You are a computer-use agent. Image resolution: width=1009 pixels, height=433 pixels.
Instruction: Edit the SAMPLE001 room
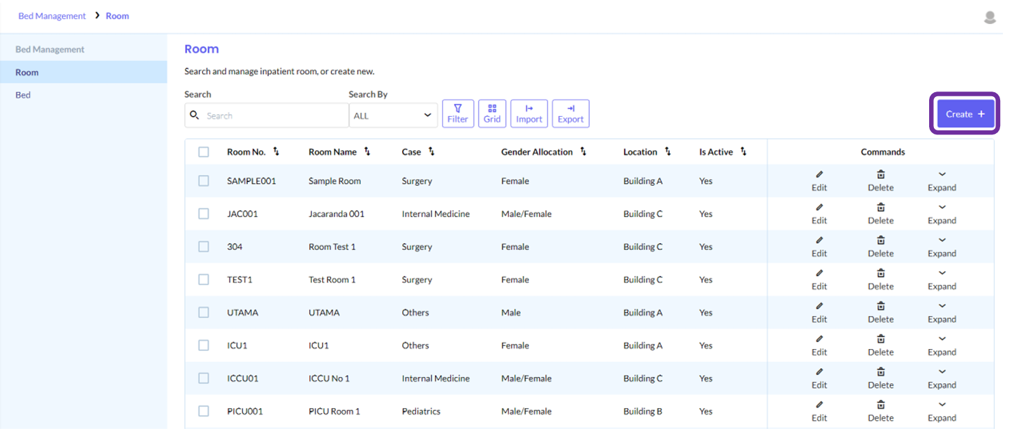[x=819, y=181]
